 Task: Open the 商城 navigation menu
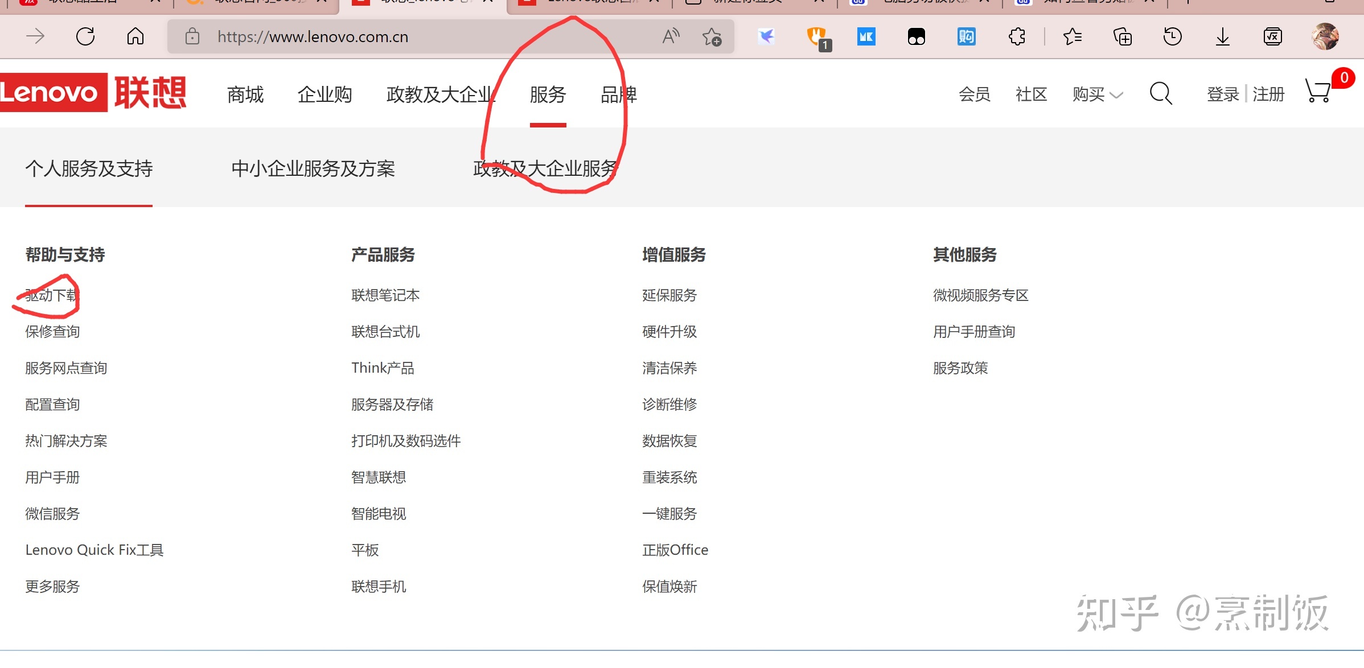pos(245,94)
